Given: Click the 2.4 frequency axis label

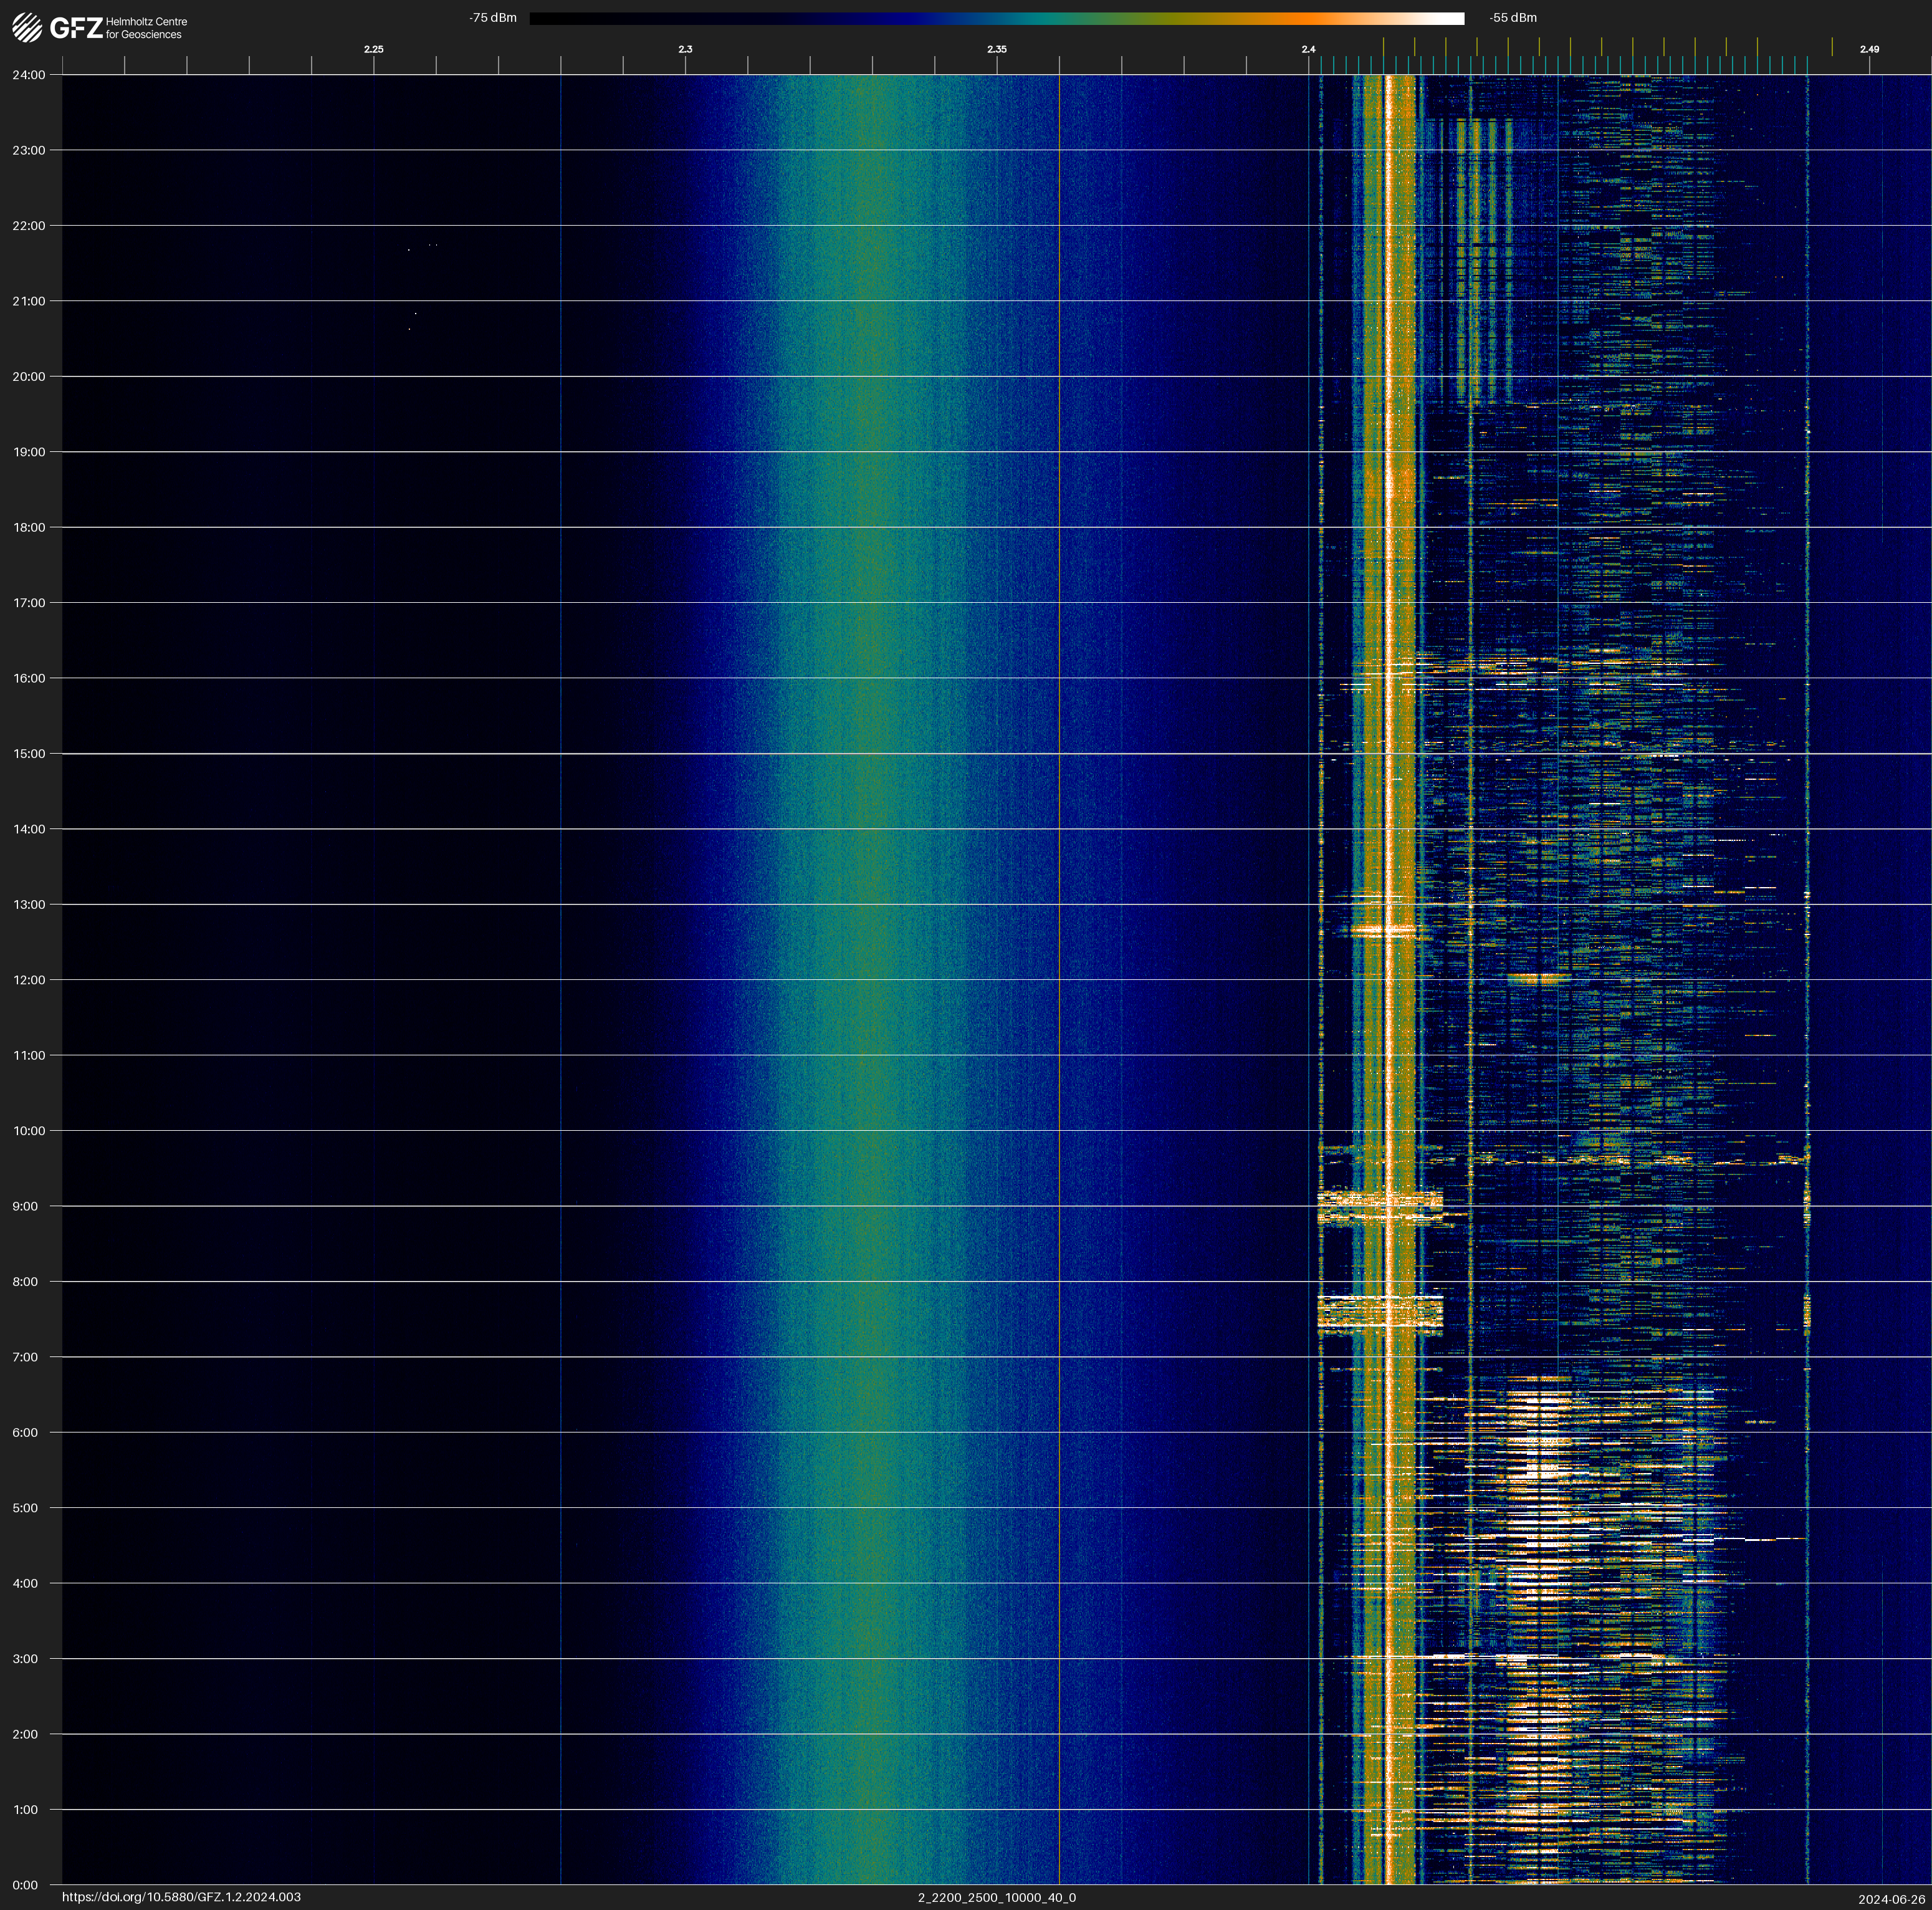Looking at the screenshot, I should point(1308,49).
